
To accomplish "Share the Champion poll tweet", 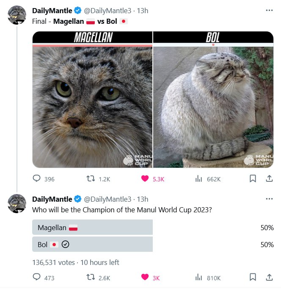I will pos(269,277).
